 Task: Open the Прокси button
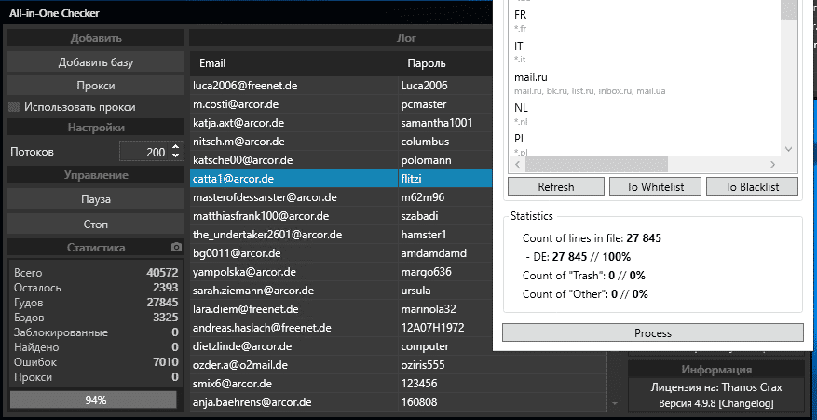click(x=96, y=86)
